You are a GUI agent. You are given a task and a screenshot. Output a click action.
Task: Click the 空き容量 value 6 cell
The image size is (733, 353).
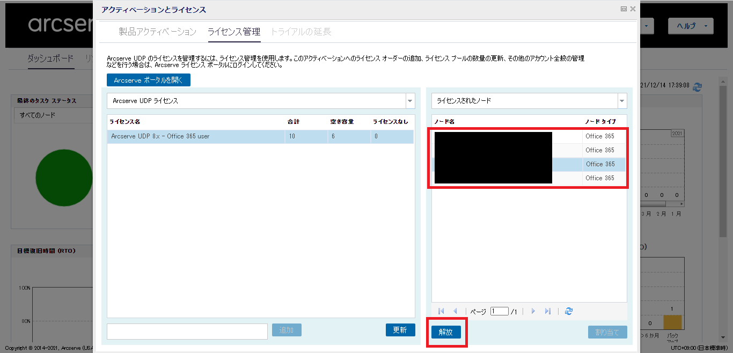349,136
